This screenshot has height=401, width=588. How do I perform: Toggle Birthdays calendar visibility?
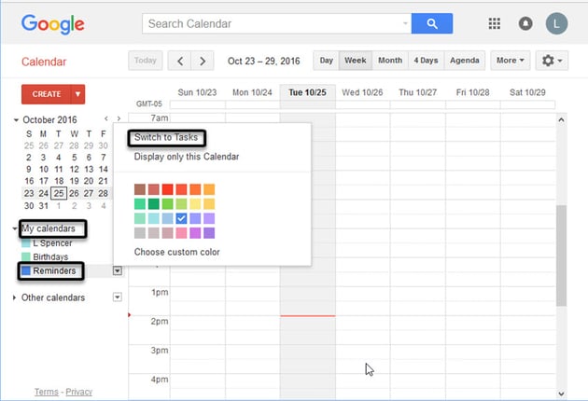[x=26, y=256]
